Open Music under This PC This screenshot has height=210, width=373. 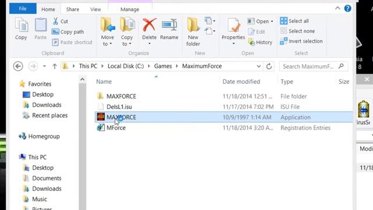[40, 199]
